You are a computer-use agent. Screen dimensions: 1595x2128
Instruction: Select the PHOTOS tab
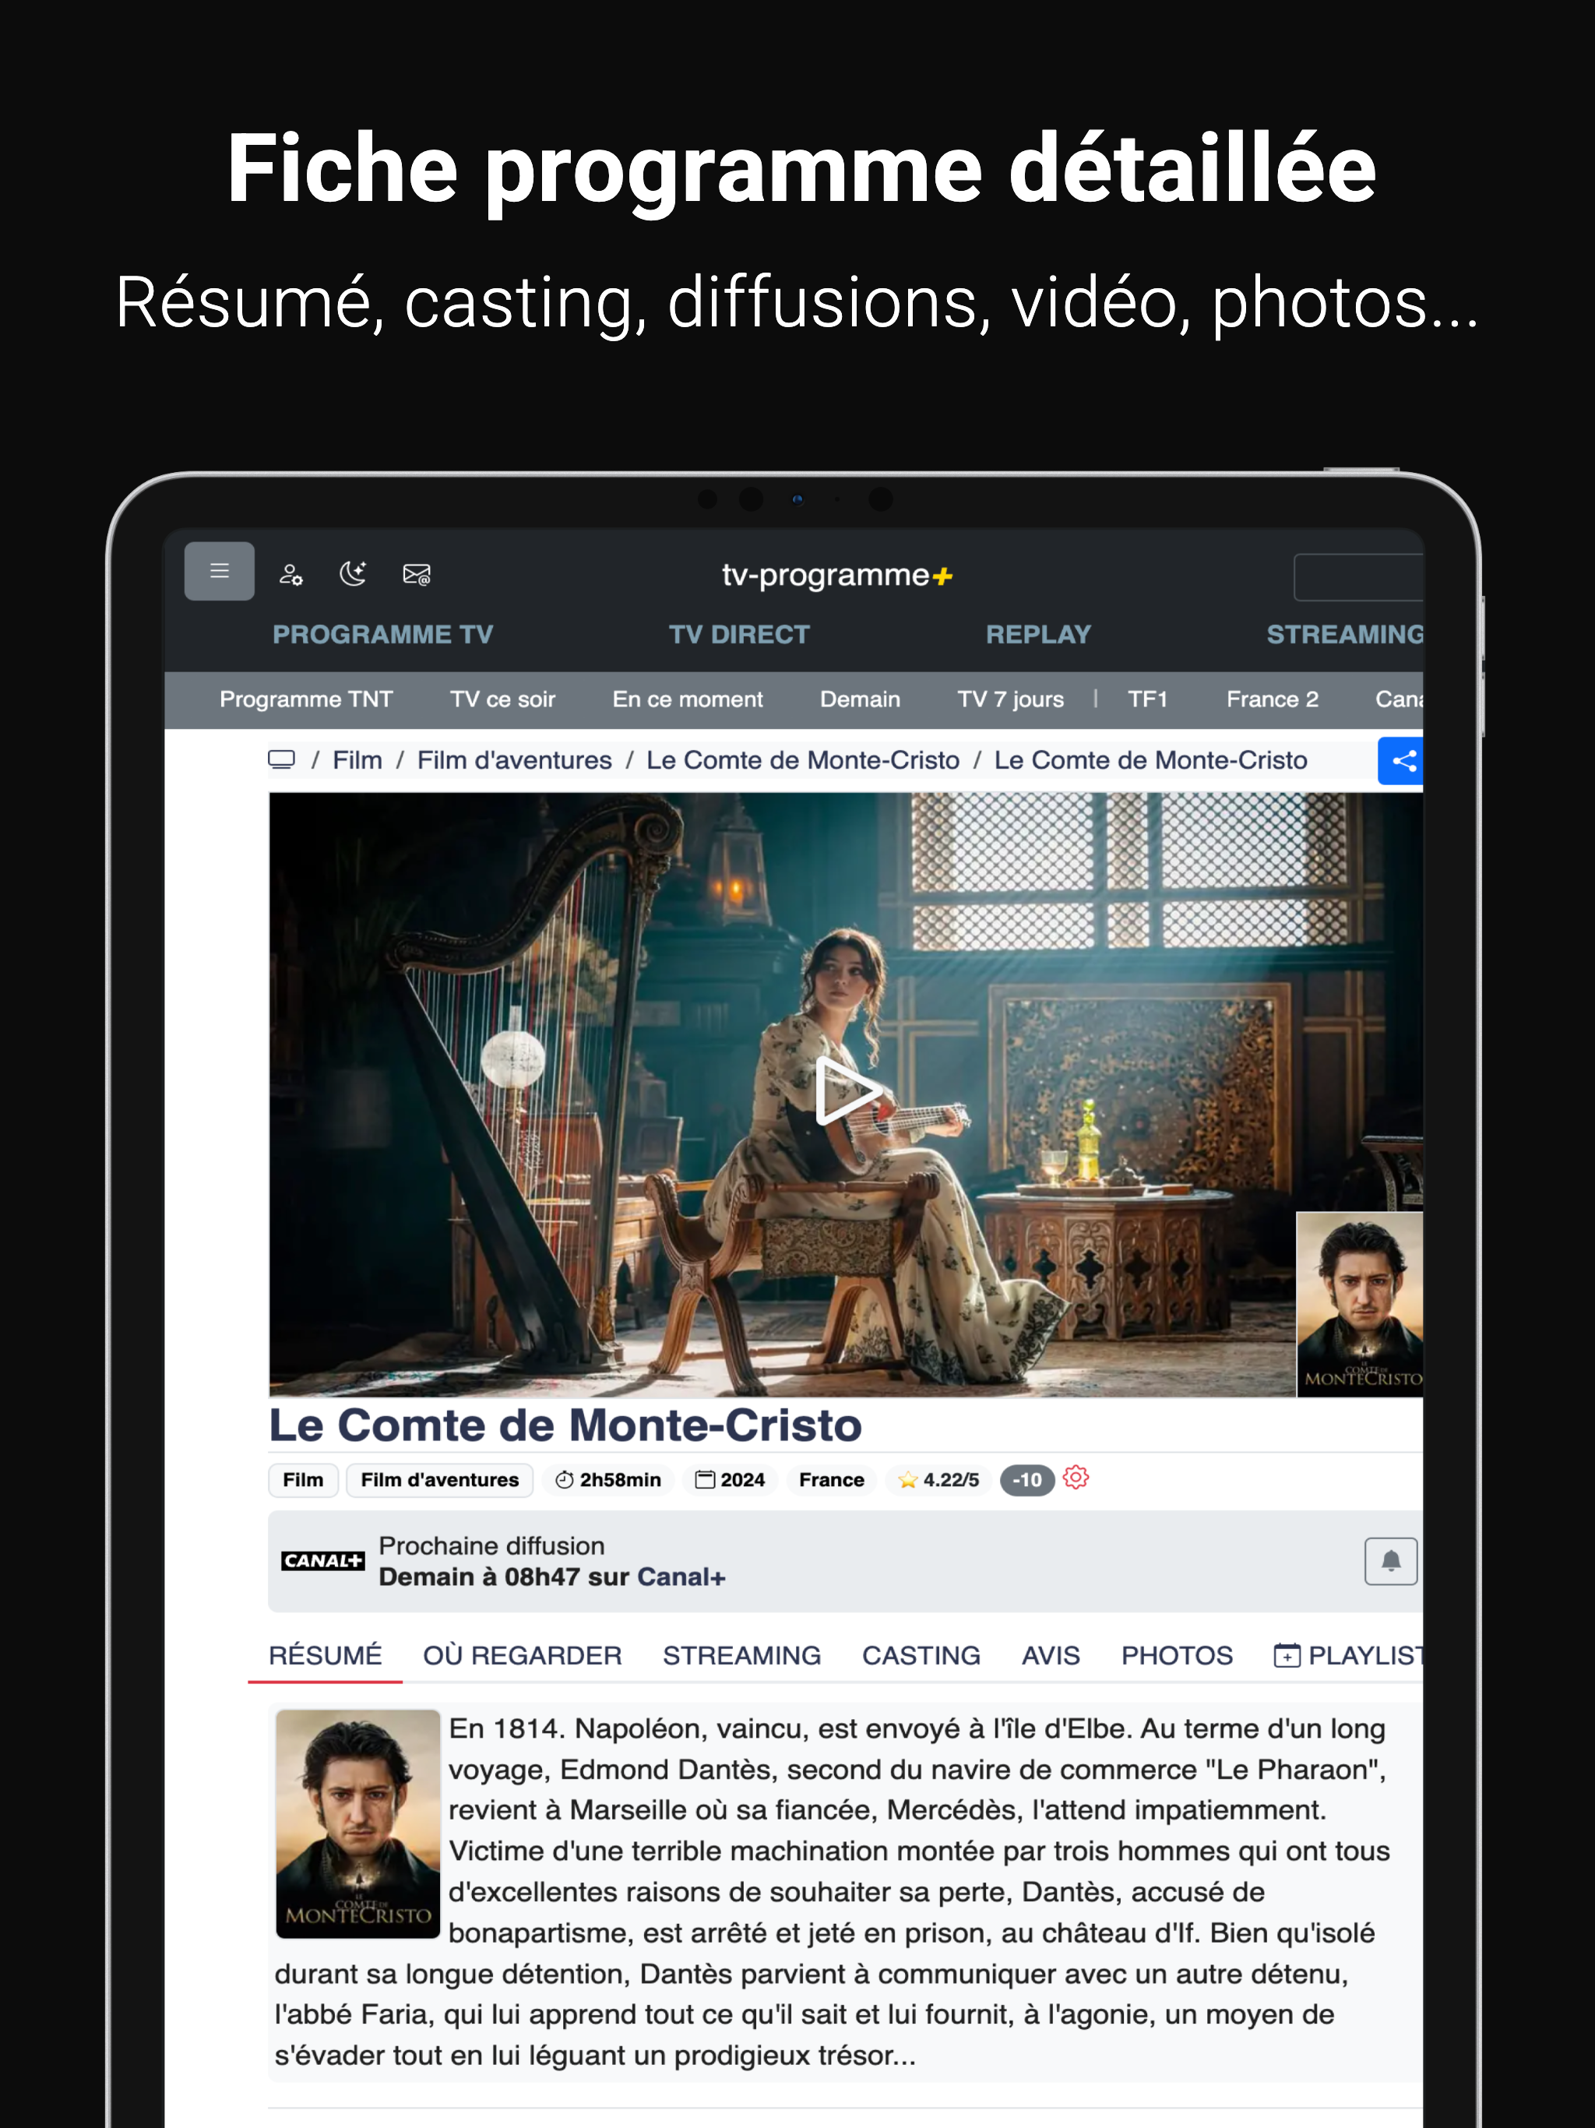click(1177, 1656)
